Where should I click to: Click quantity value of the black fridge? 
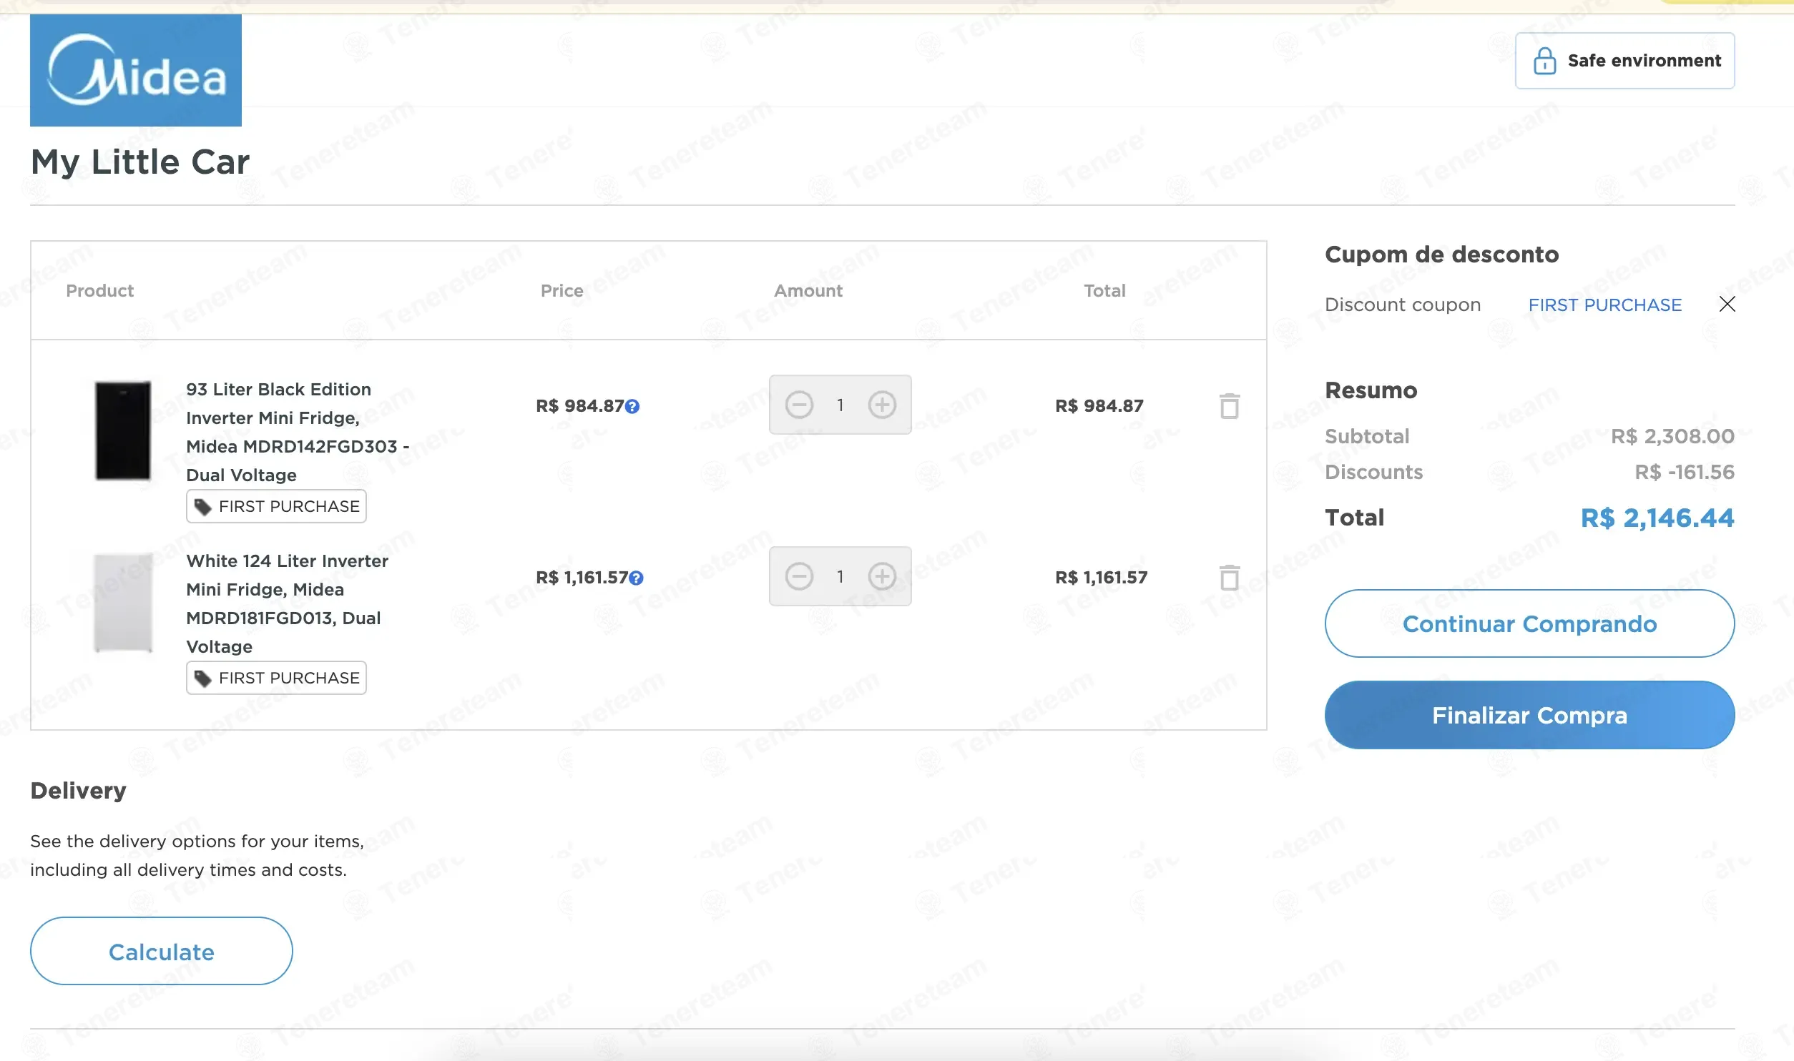pyautogui.click(x=840, y=405)
